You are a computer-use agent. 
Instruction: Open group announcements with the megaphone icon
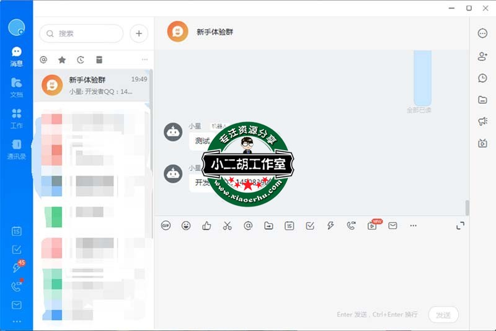pos(482,121)
